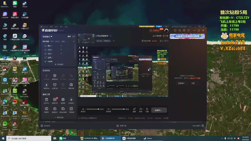Image resolution: width=251 pixels, height=141 pixels.
Task: Open the KOOK desktop icon
Action: click(15, 92)
